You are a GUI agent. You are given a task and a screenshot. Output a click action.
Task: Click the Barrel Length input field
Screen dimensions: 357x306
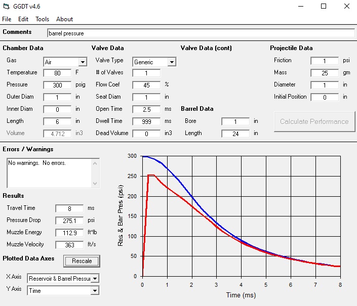coord(235,134)
